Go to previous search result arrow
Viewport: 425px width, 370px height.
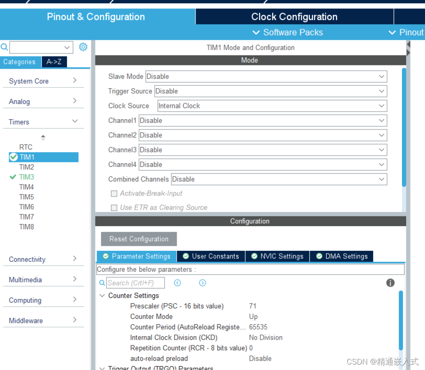pos(178,283)
